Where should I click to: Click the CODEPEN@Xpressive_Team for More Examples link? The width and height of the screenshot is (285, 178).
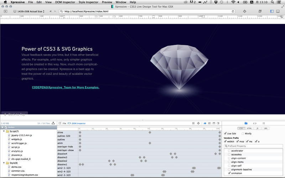[66, 87]
